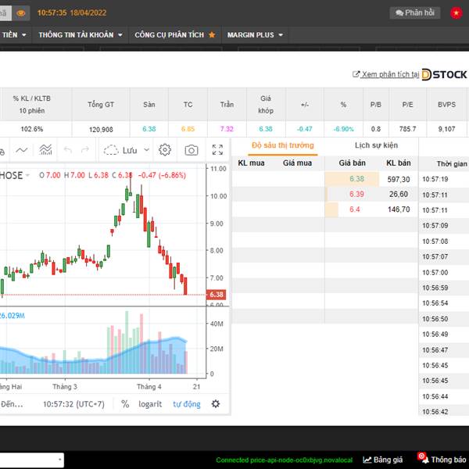Screen dimensions: 469x469
Task: Click the connection status text in footer
Action: pyautogui.click(x=285, y=460)
